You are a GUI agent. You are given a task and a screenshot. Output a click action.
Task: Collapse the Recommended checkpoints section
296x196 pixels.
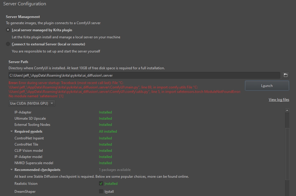coord(12,170)
